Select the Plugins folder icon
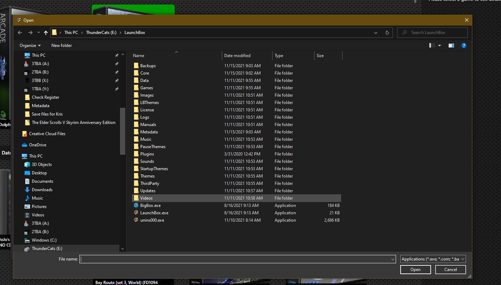Viewport: 501px width, 285px height. coord(136,154)
